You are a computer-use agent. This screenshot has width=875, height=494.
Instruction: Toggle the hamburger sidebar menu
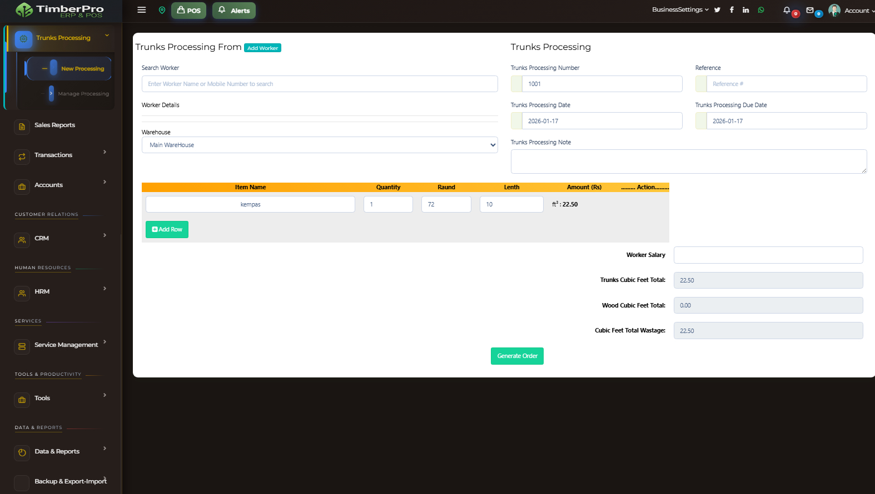pyautogui.click(x=142, y=10)
